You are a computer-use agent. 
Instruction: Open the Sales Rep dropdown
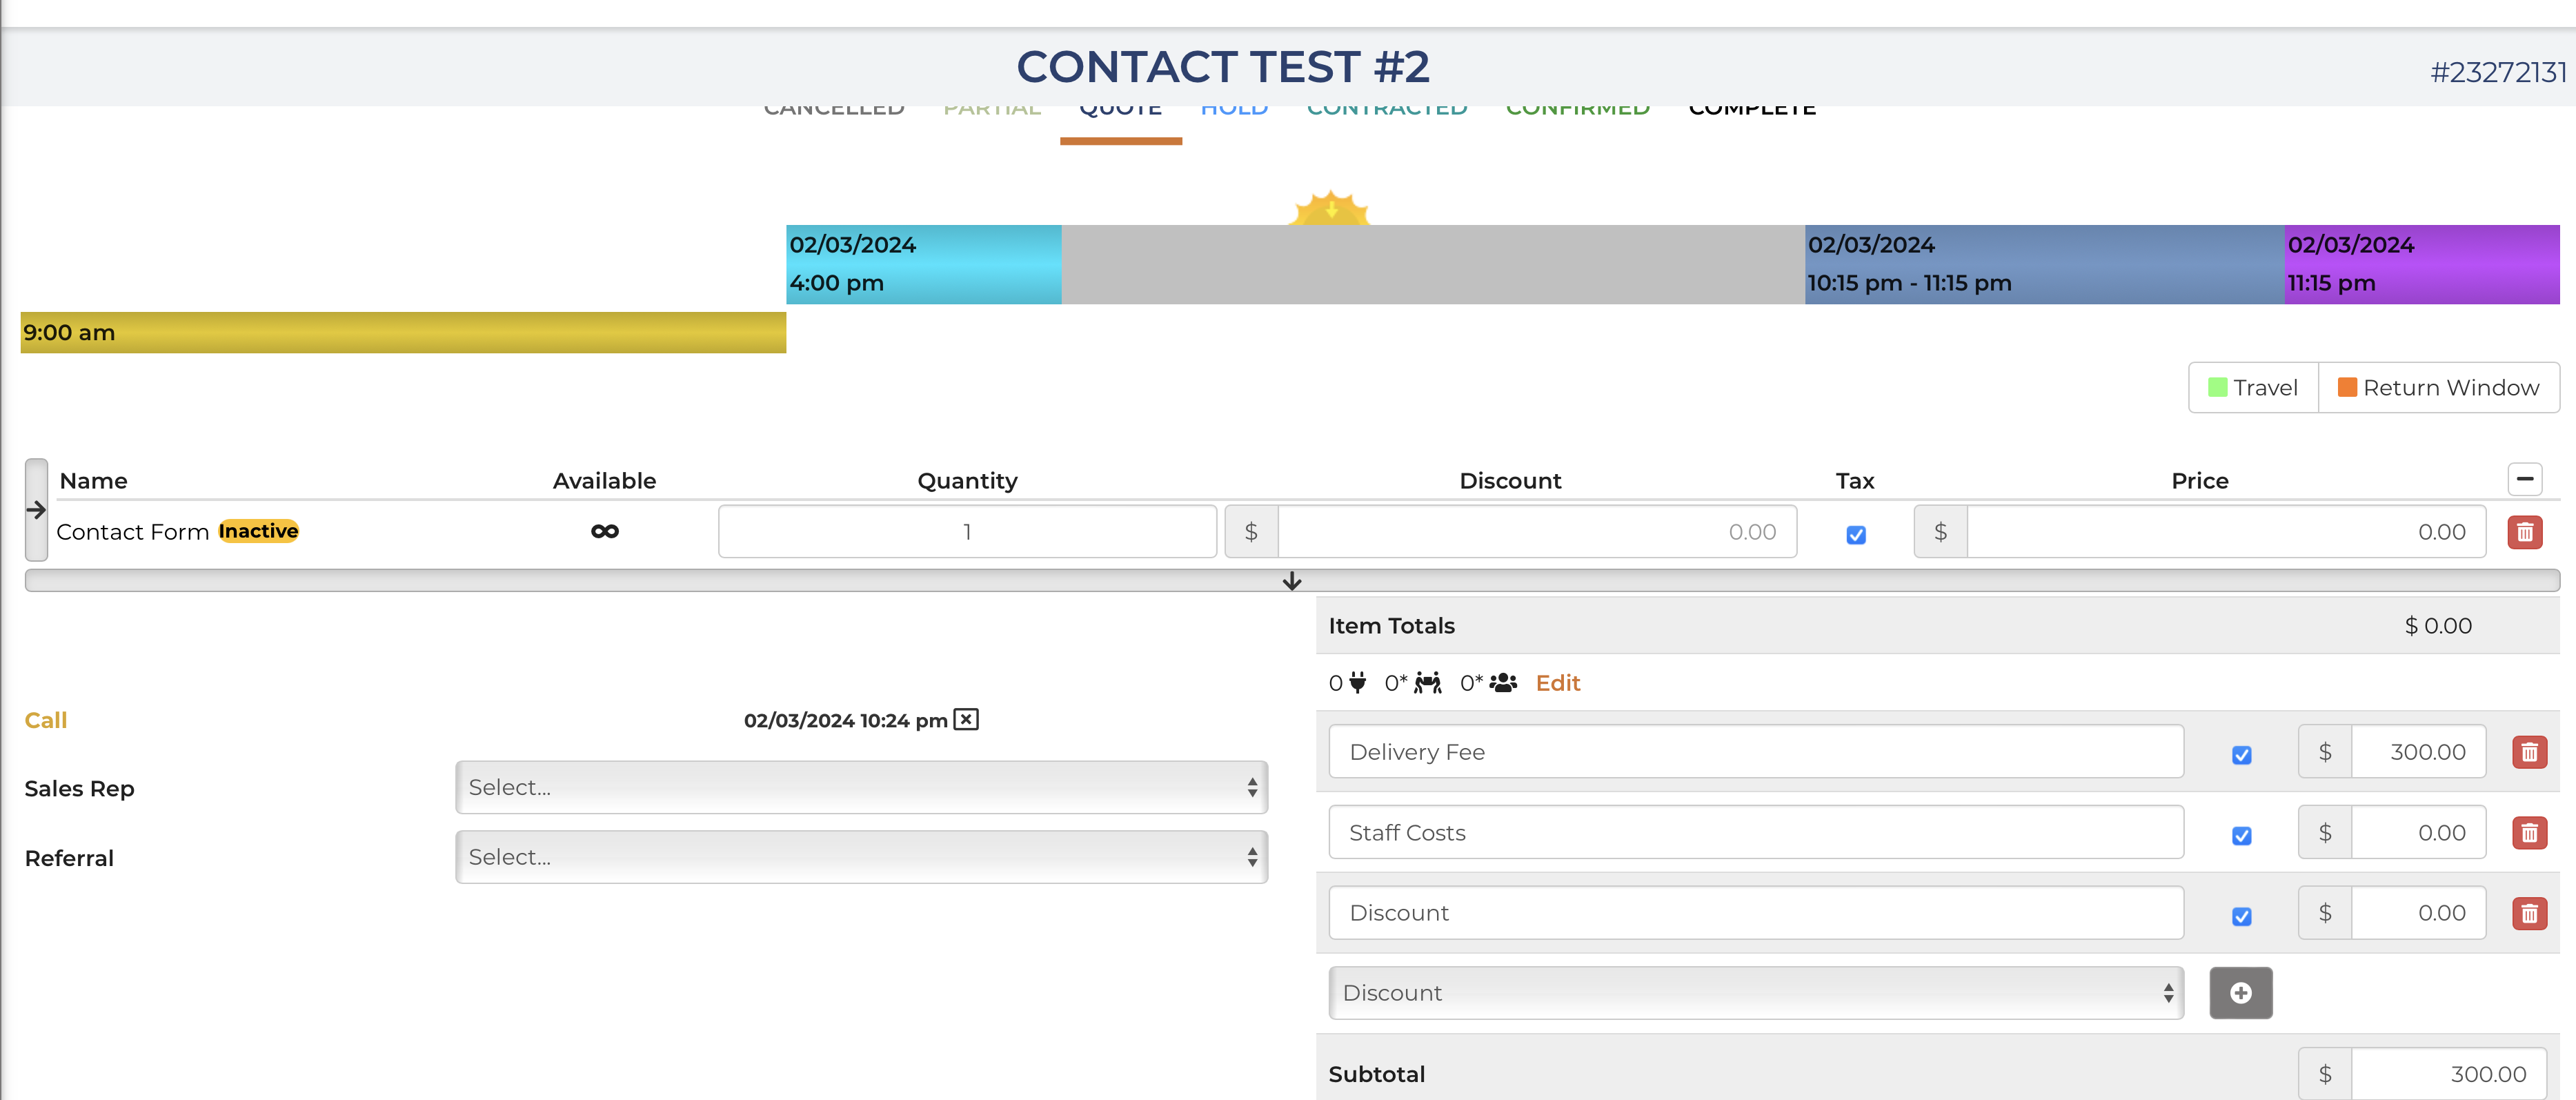861,787
